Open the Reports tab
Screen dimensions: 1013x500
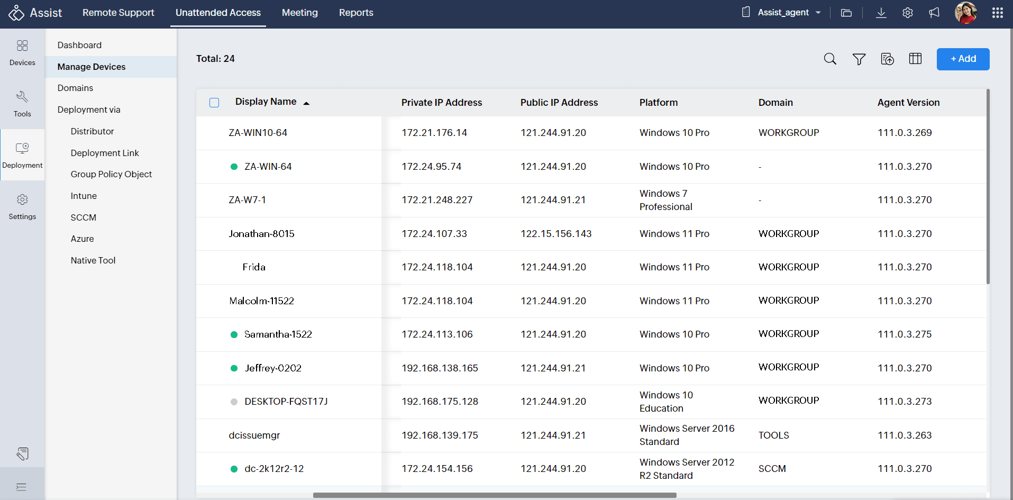click(x=356, y=13)
